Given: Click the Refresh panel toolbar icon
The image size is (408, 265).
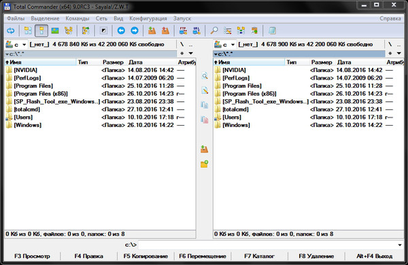Looking at the screenshot, I should pos(11,31).
